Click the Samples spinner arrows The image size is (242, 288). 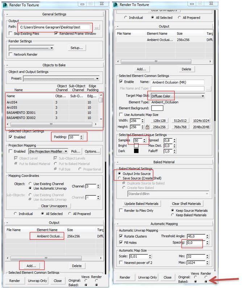(x=144, y=140)
